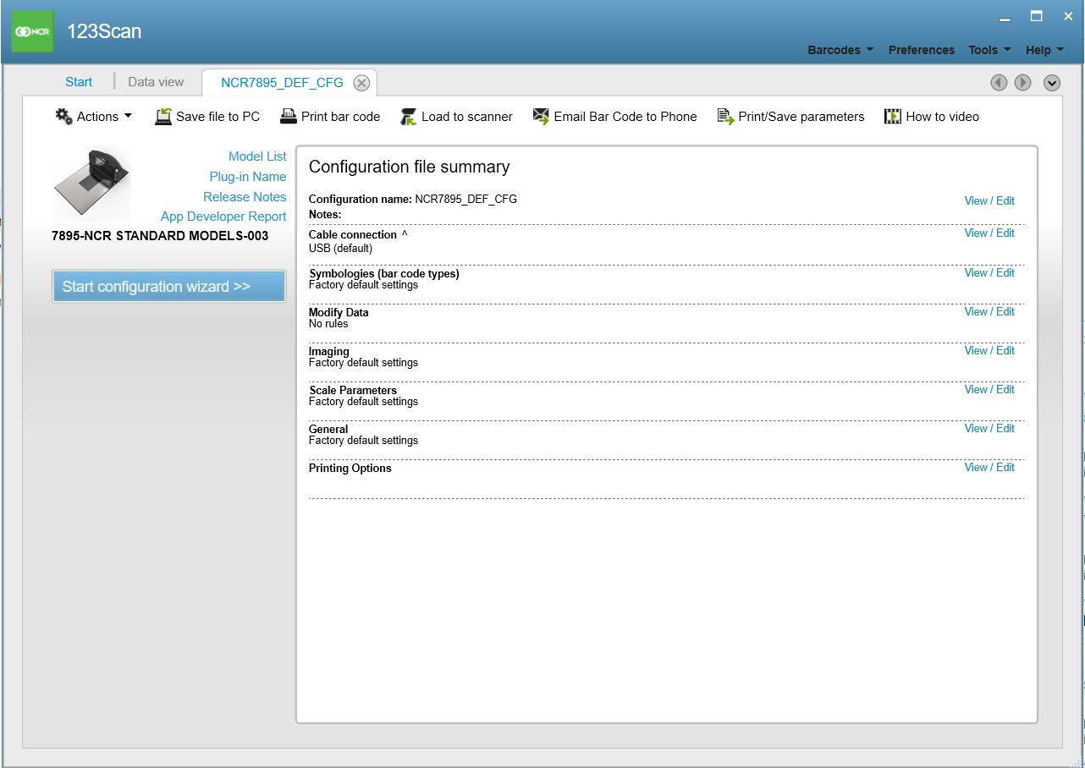
Task: Click the '7895-NCR STANDARD MODELS-003' label
Action: point(160,236)
